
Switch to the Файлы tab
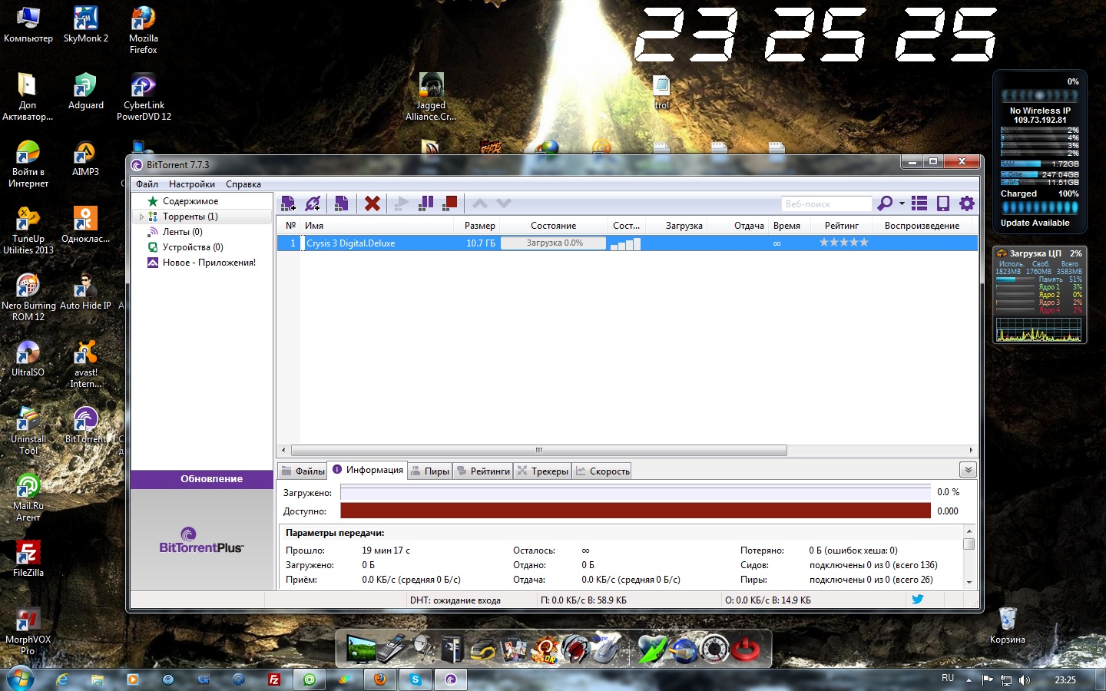[x=303, y=471]
